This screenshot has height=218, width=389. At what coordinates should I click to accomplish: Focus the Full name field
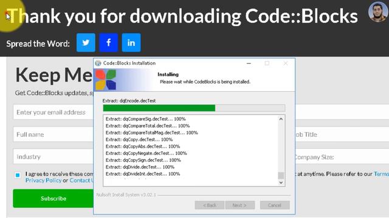(x=53, y=134)
